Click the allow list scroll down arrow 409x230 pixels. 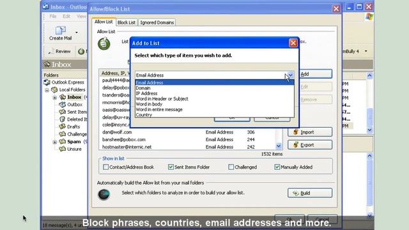pos(279,146)
